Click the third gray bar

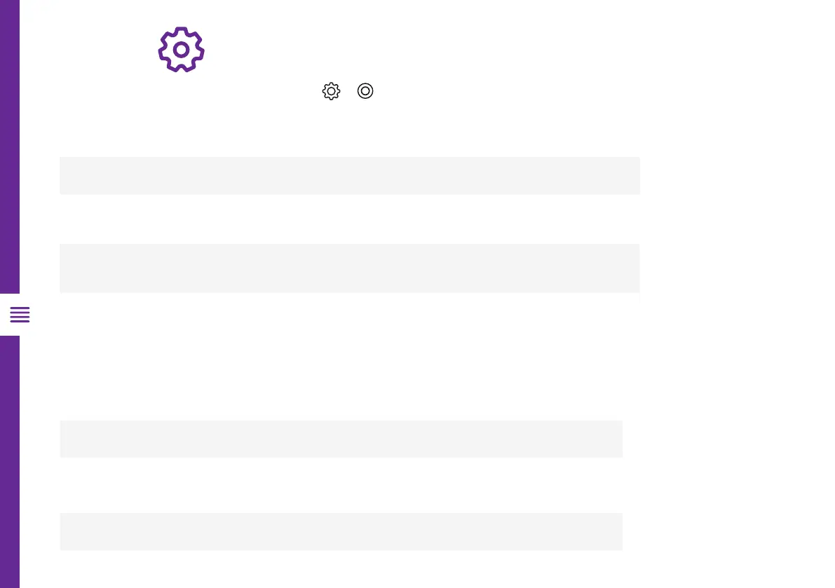click(341, 439)
